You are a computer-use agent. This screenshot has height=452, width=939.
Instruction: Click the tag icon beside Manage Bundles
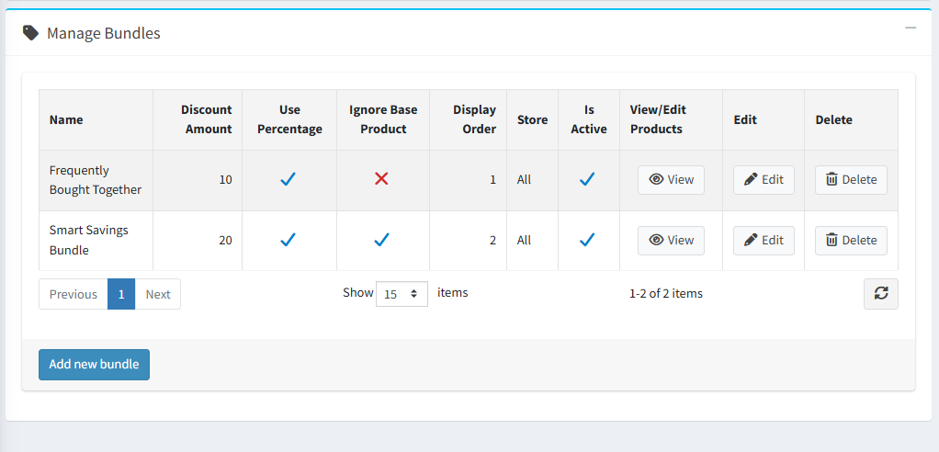tap(31, 33)
